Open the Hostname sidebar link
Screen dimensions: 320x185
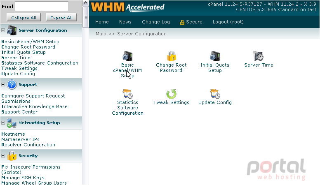13,134
